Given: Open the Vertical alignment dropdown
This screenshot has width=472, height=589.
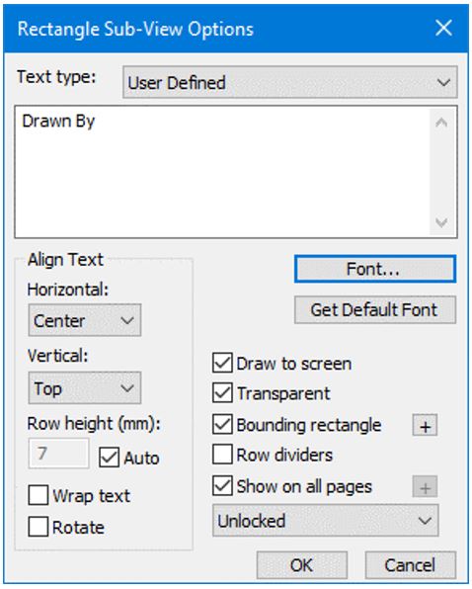Looking at the screenshot, I should (x=84, y=388).
